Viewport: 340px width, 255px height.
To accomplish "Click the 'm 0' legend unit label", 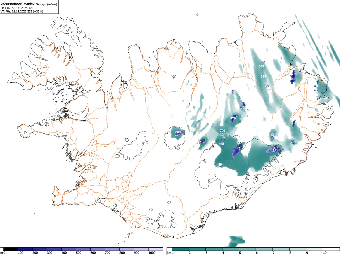I will click(3, 253).
